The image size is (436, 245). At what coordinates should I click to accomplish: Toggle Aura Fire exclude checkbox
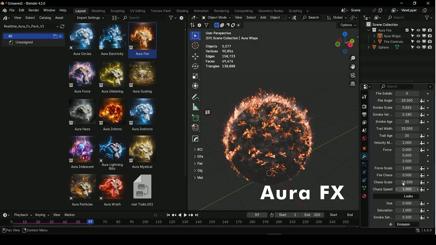tap(407, 30)
